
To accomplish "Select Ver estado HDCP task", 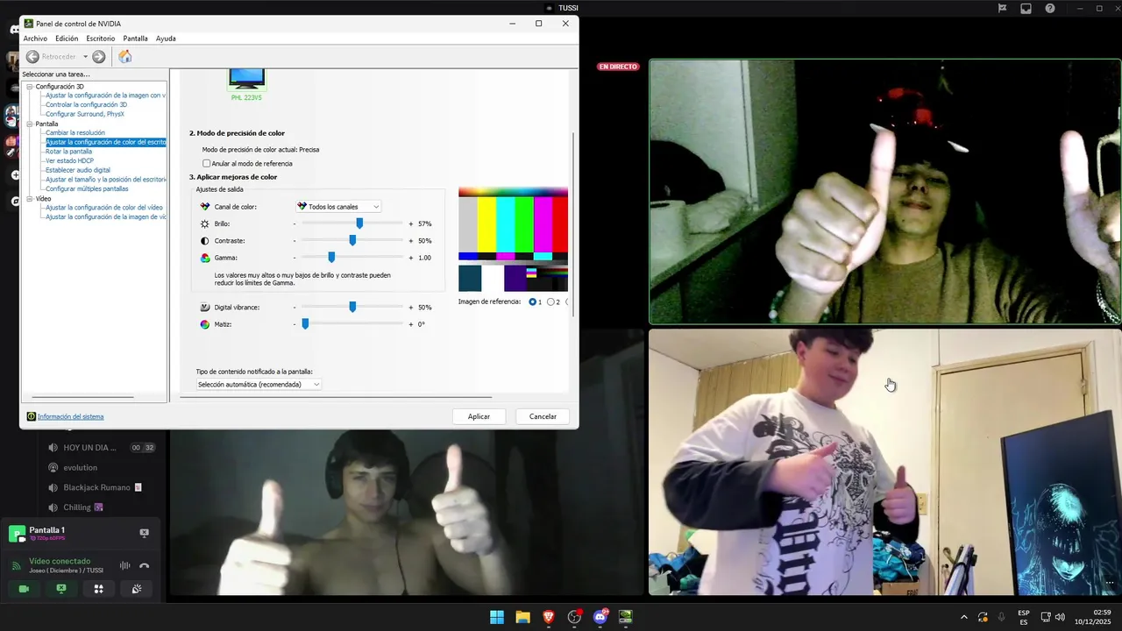I will pos(69,160).
